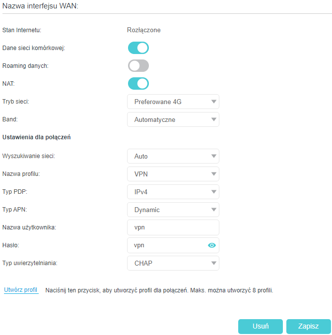Choose a profile in Nazwa profilu dropdown
The width and height of the screenshot is (332, 335).
(x=173, y=174)
